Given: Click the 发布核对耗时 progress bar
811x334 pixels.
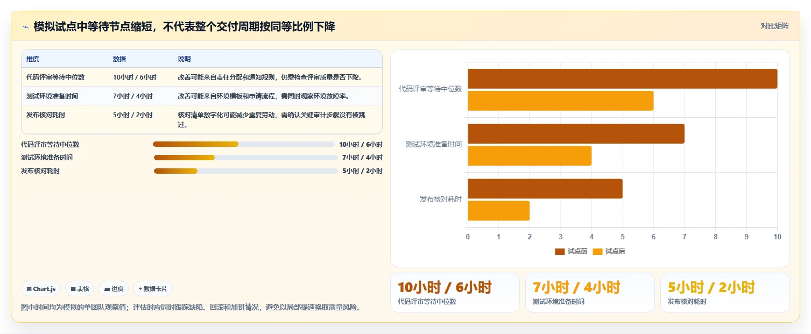Looking at the screenshot, I should coord(246,171).
